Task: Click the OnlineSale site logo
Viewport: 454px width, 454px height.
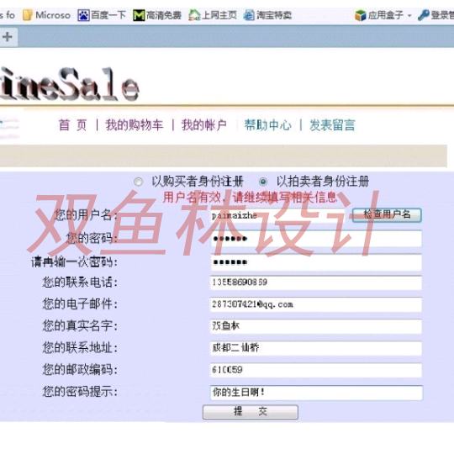Action: (70, 85)
